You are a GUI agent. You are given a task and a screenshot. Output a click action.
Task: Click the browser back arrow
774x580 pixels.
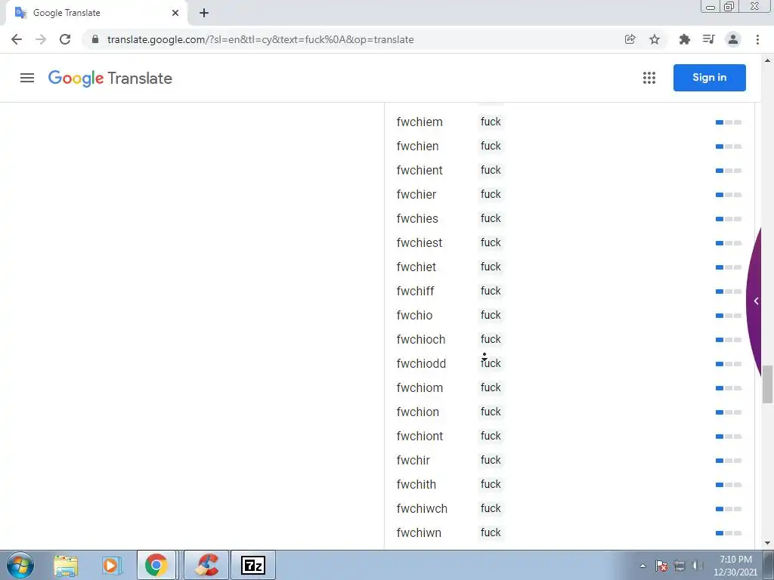point(17,39)
